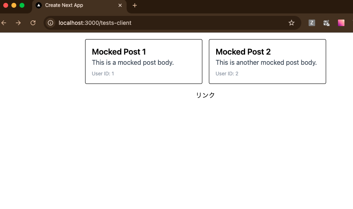The height and width of the screenshot is (209, 353).
Task: Click the リンク link
Action: (x=205, y=95)
